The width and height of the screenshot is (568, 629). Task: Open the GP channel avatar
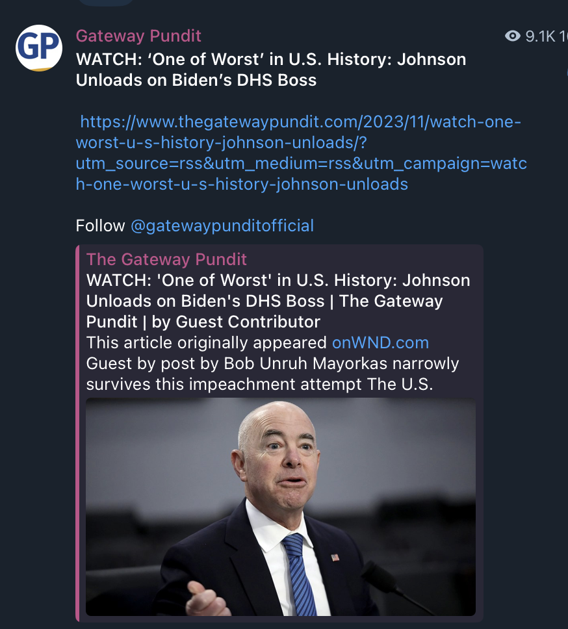pyautogui.click(x=39, y=48)
